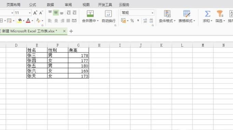
Task: Open the alignment settings dialog launcher
Action: (115, 26)
